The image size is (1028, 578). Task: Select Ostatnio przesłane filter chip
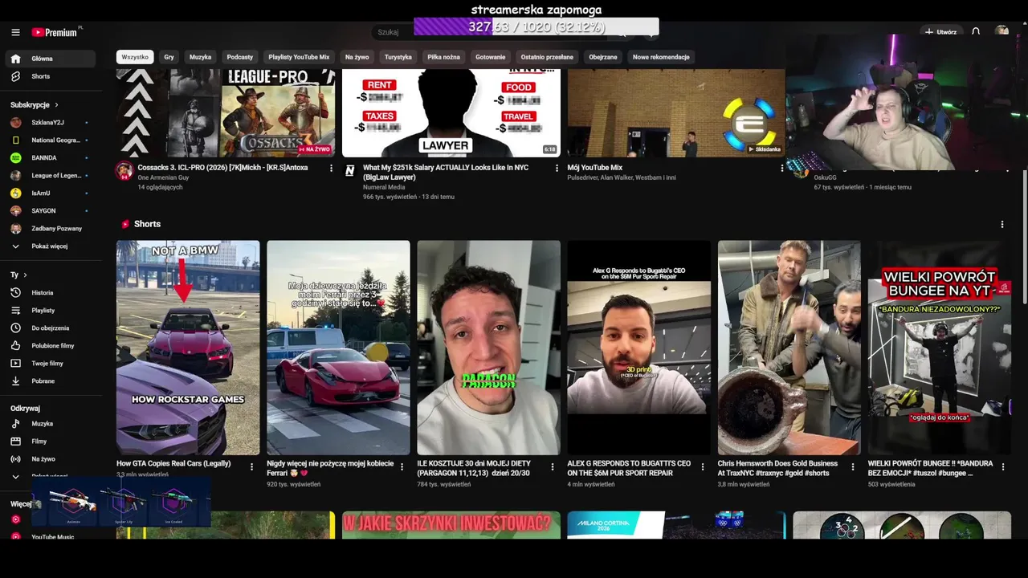tap(547, 57)
